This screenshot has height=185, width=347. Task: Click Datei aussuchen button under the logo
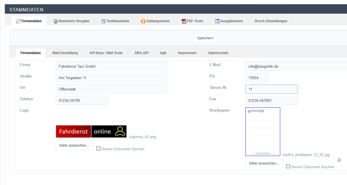(x=74, y=145)
